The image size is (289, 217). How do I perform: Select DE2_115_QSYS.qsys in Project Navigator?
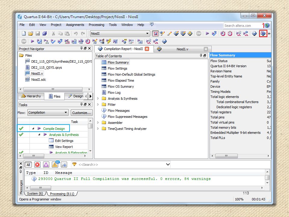[x=47, y=68]
